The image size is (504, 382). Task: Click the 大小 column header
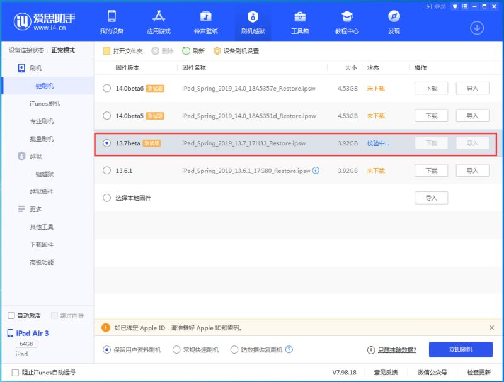point(351,68)
